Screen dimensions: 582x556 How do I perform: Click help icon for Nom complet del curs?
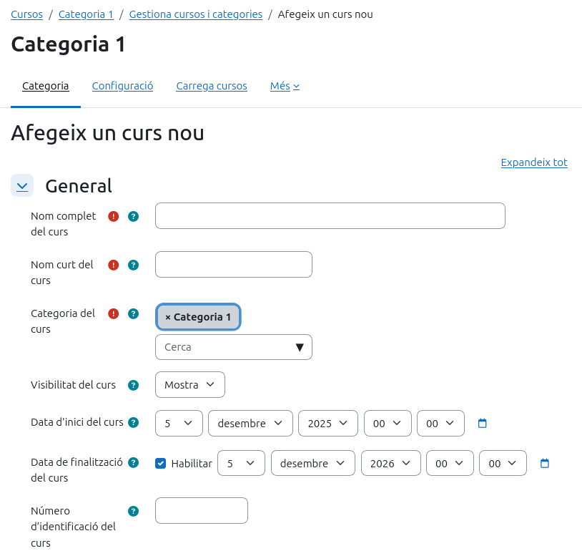pos(133,216)
